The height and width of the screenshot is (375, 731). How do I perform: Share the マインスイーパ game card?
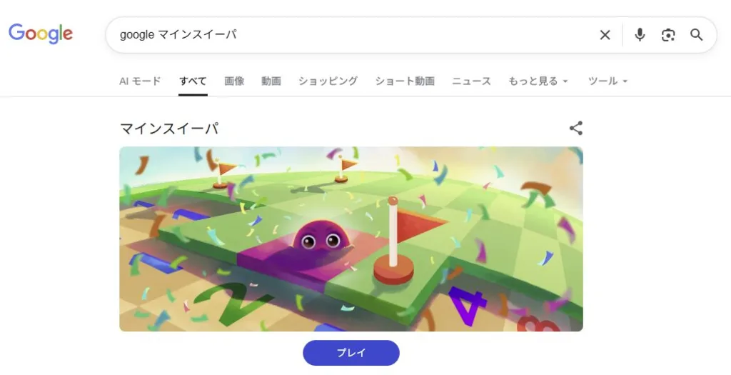(x=576, y=129)
